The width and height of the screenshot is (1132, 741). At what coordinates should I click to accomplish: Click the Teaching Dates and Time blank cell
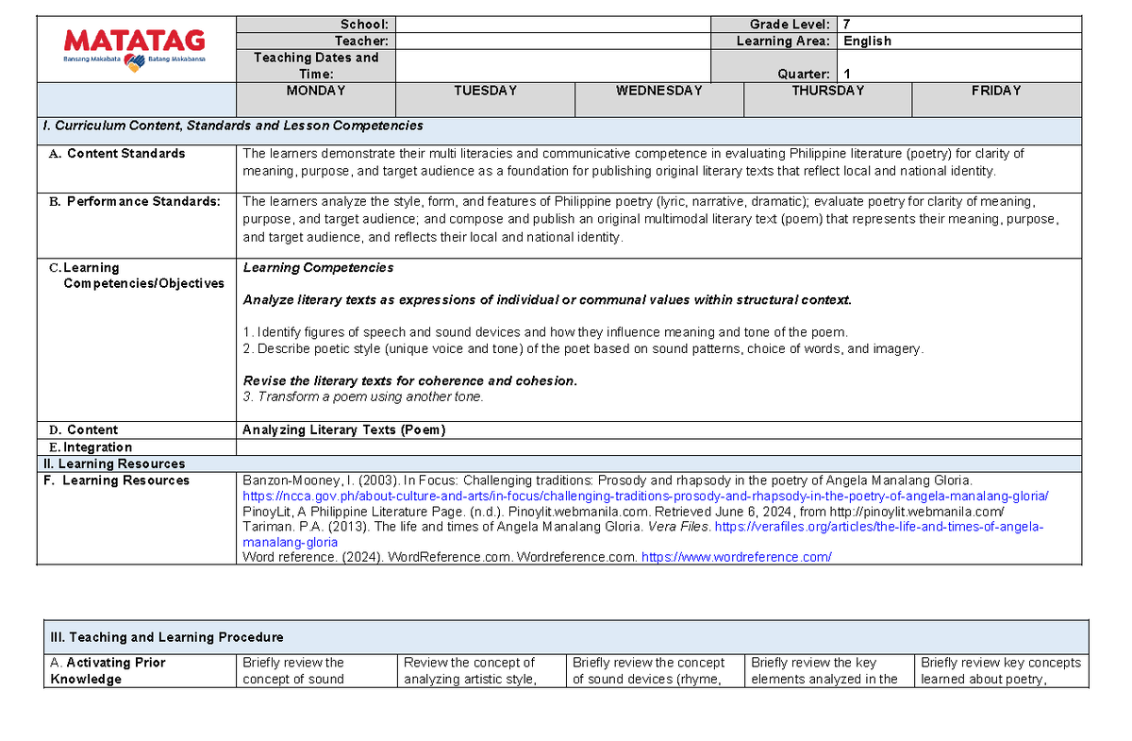552,65
